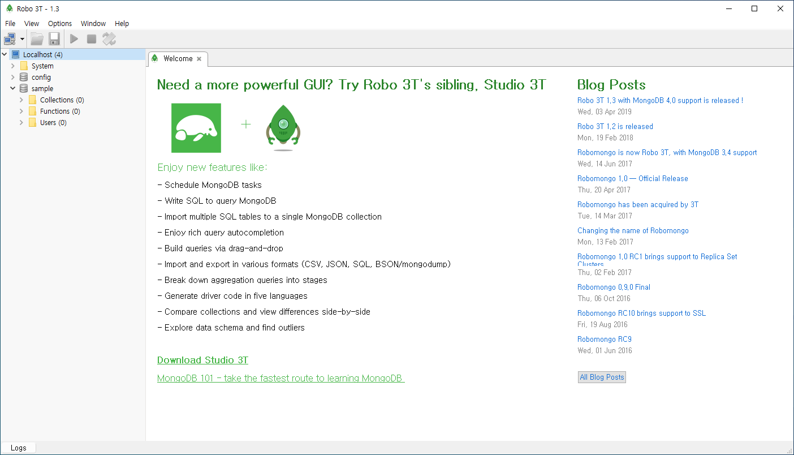
Task: Collapse the sample database node
Action: click(13, 88)
